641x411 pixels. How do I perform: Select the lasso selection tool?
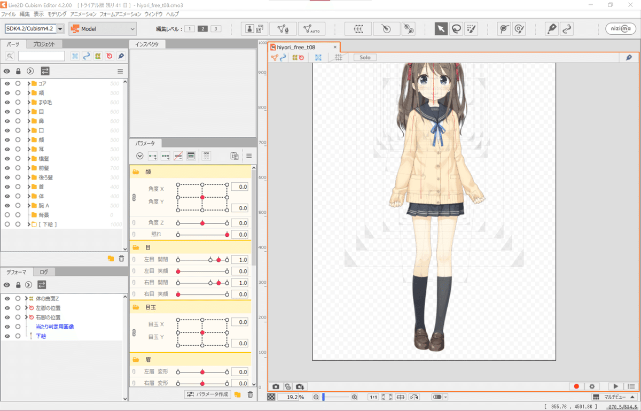coord(456,28)
